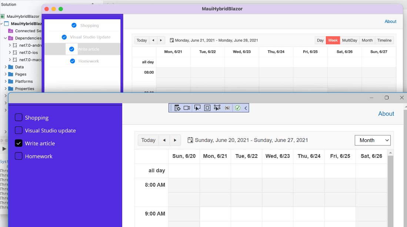Click the Data folder icon in Solution tree
The width and height of the screenshot is (407, 227).
11,67
